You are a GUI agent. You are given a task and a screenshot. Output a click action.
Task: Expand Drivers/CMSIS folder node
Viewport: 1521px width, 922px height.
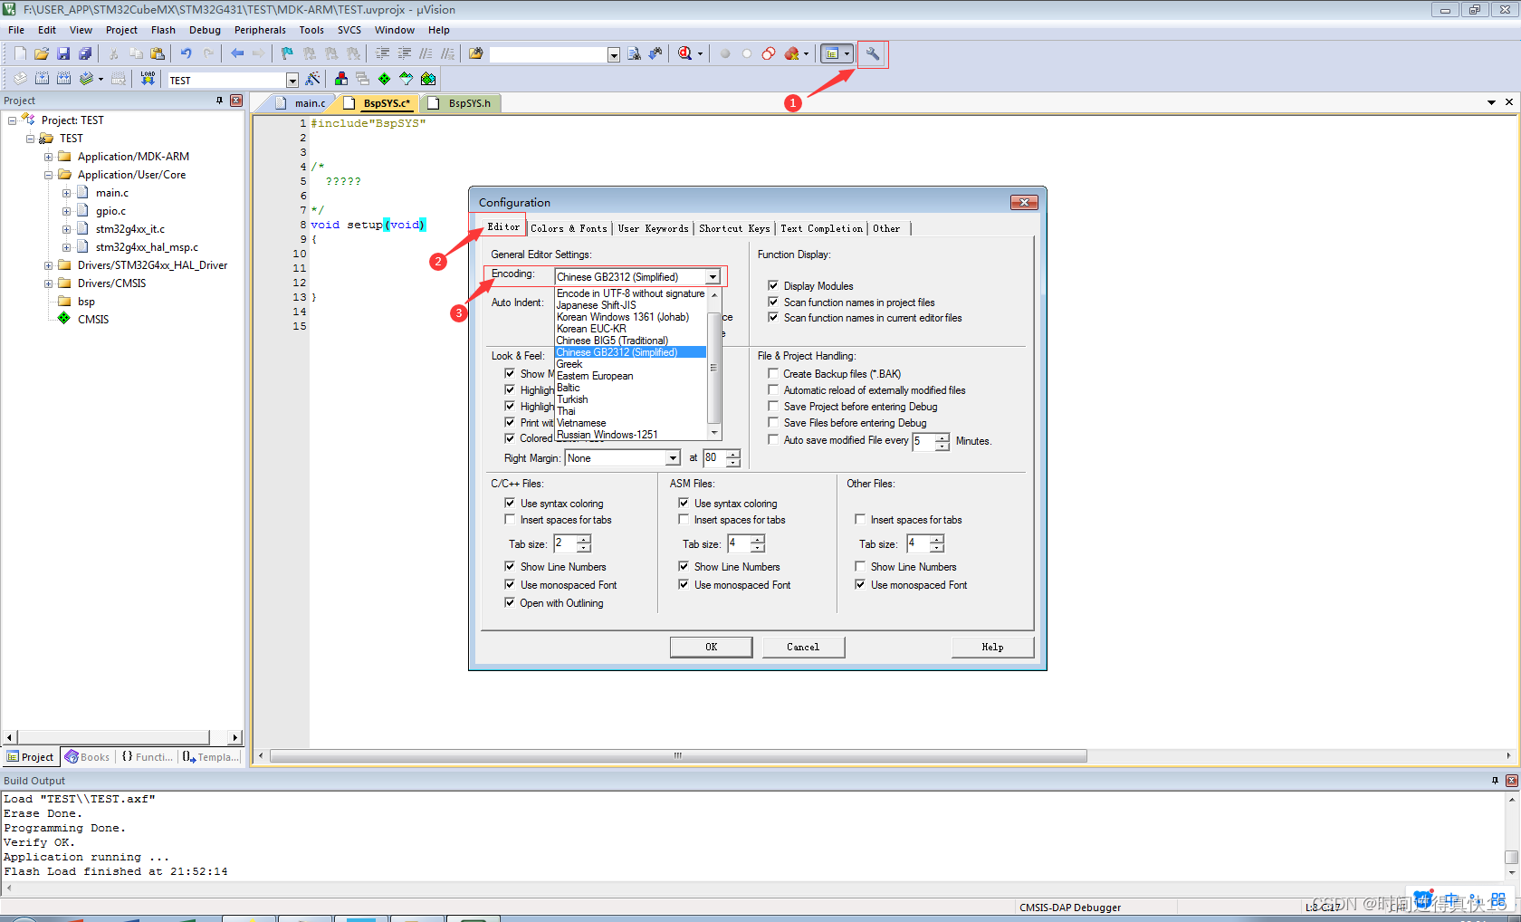(48, 283)
